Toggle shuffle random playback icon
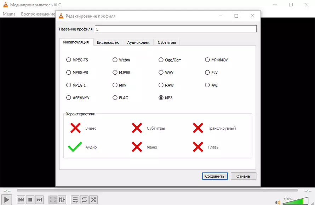This screenshot has width=315, height=205. 93,200
